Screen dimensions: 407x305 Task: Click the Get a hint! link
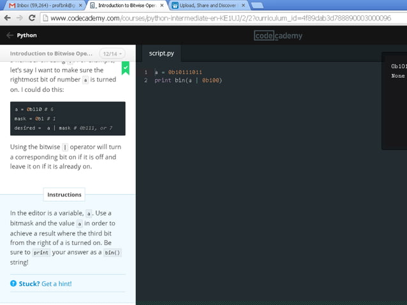pyautogui.click(x=57, y=284)
